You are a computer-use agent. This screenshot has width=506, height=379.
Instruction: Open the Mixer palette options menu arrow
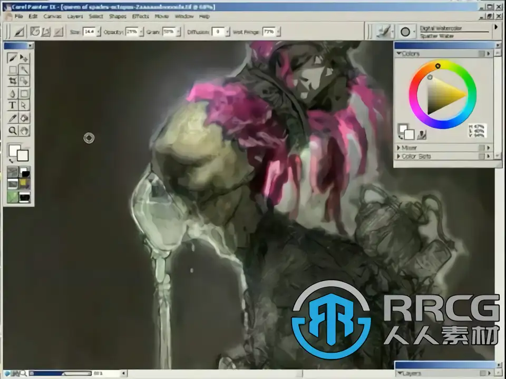[489, 148]
